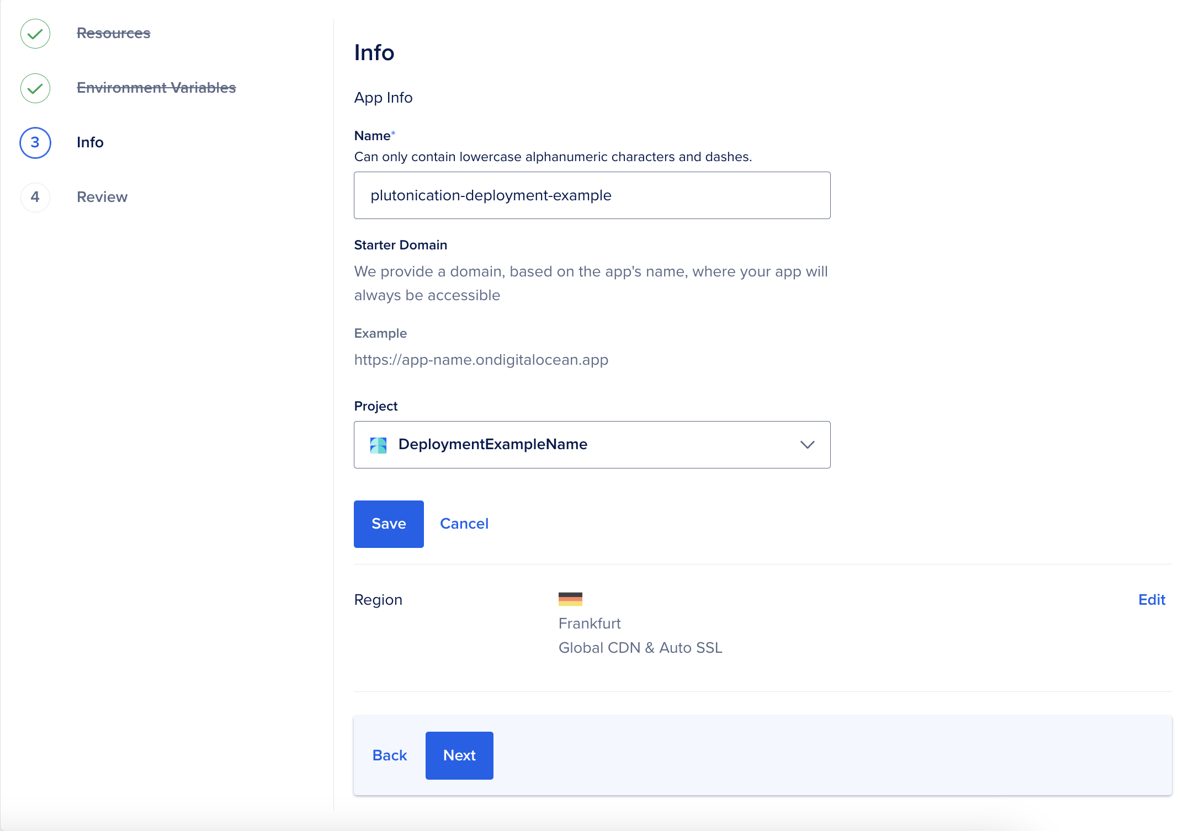Click the green checkmark beside Resources
This screenshot has height=831, width=1189.
(35, 34)
